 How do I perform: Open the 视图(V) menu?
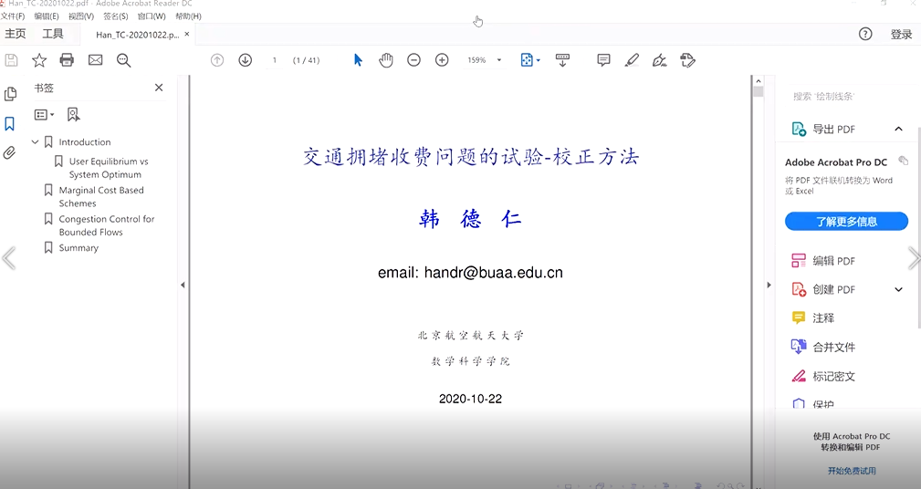click(80, 16)
